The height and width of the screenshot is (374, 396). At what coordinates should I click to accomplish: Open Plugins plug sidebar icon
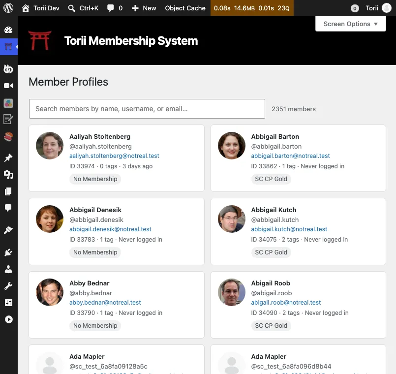[x=8, y=252]
